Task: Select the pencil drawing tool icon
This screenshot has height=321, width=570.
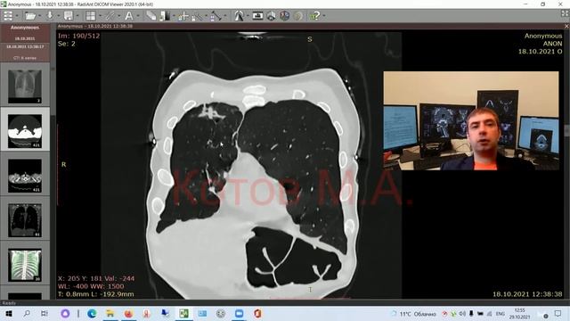Action: point(110,16)
